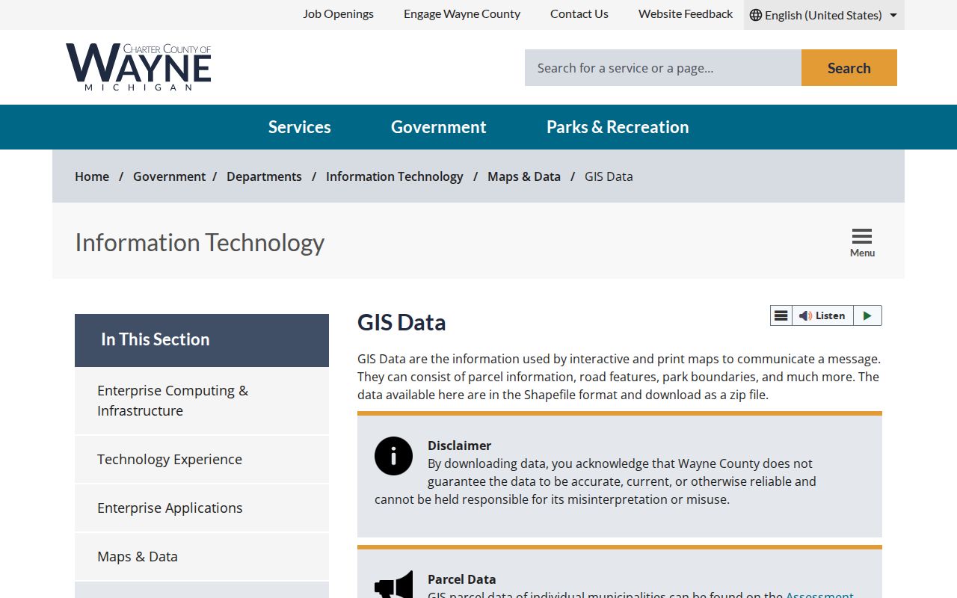957x598 pixels.
Task: Click the Disclaimer heading text
Action: (x=459, y=446)
